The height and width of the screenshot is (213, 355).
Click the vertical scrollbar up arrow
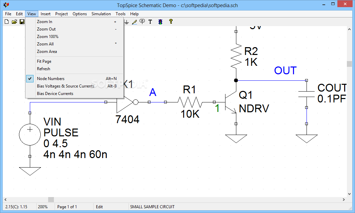point(349,29)
